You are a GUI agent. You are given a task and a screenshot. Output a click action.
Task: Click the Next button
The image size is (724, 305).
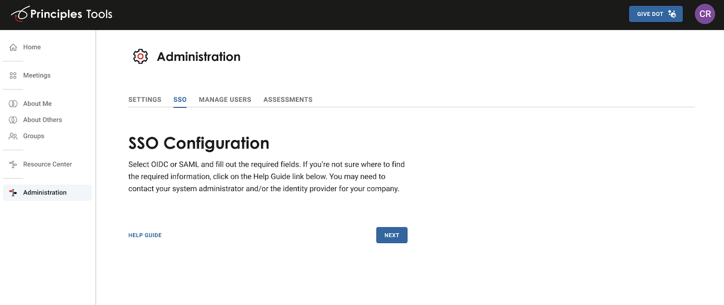pyautogui.click(x=392, y=235)
